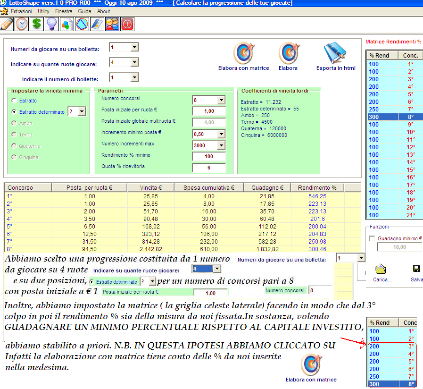Open the Guida menu
Screen dimensions: 423x389
point(84,11)
